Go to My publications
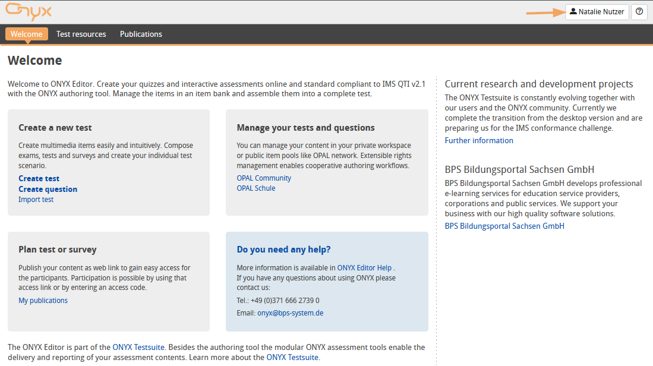The height and width of the screenshot is (366, 653). 43,301
